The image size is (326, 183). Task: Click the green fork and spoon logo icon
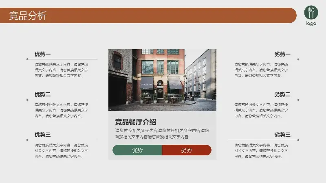[311, 13]
